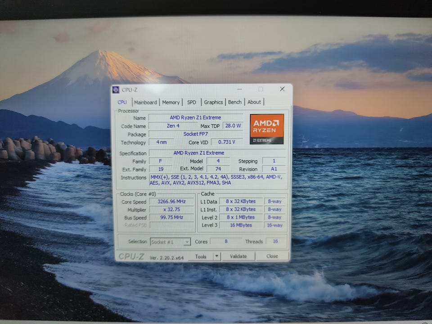
Task: Click the Revision value A1
Action: [274, 169]
